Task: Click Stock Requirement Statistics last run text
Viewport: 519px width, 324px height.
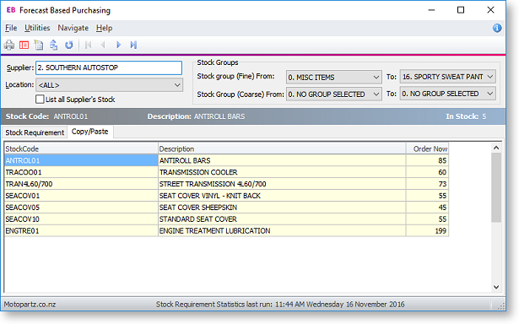Action: [280, 304]
